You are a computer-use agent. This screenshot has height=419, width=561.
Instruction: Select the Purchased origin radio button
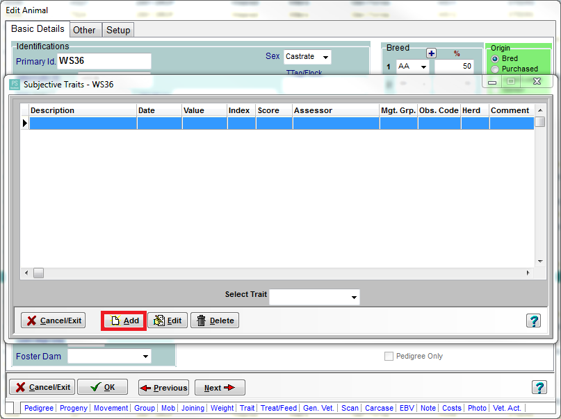[x=495, y=69]
